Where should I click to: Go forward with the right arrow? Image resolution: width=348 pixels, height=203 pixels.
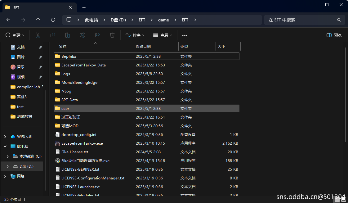click(x=23, y=20)
